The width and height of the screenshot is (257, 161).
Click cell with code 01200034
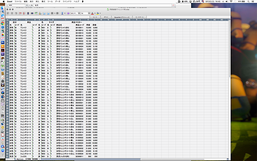click(x=80, y=154)
